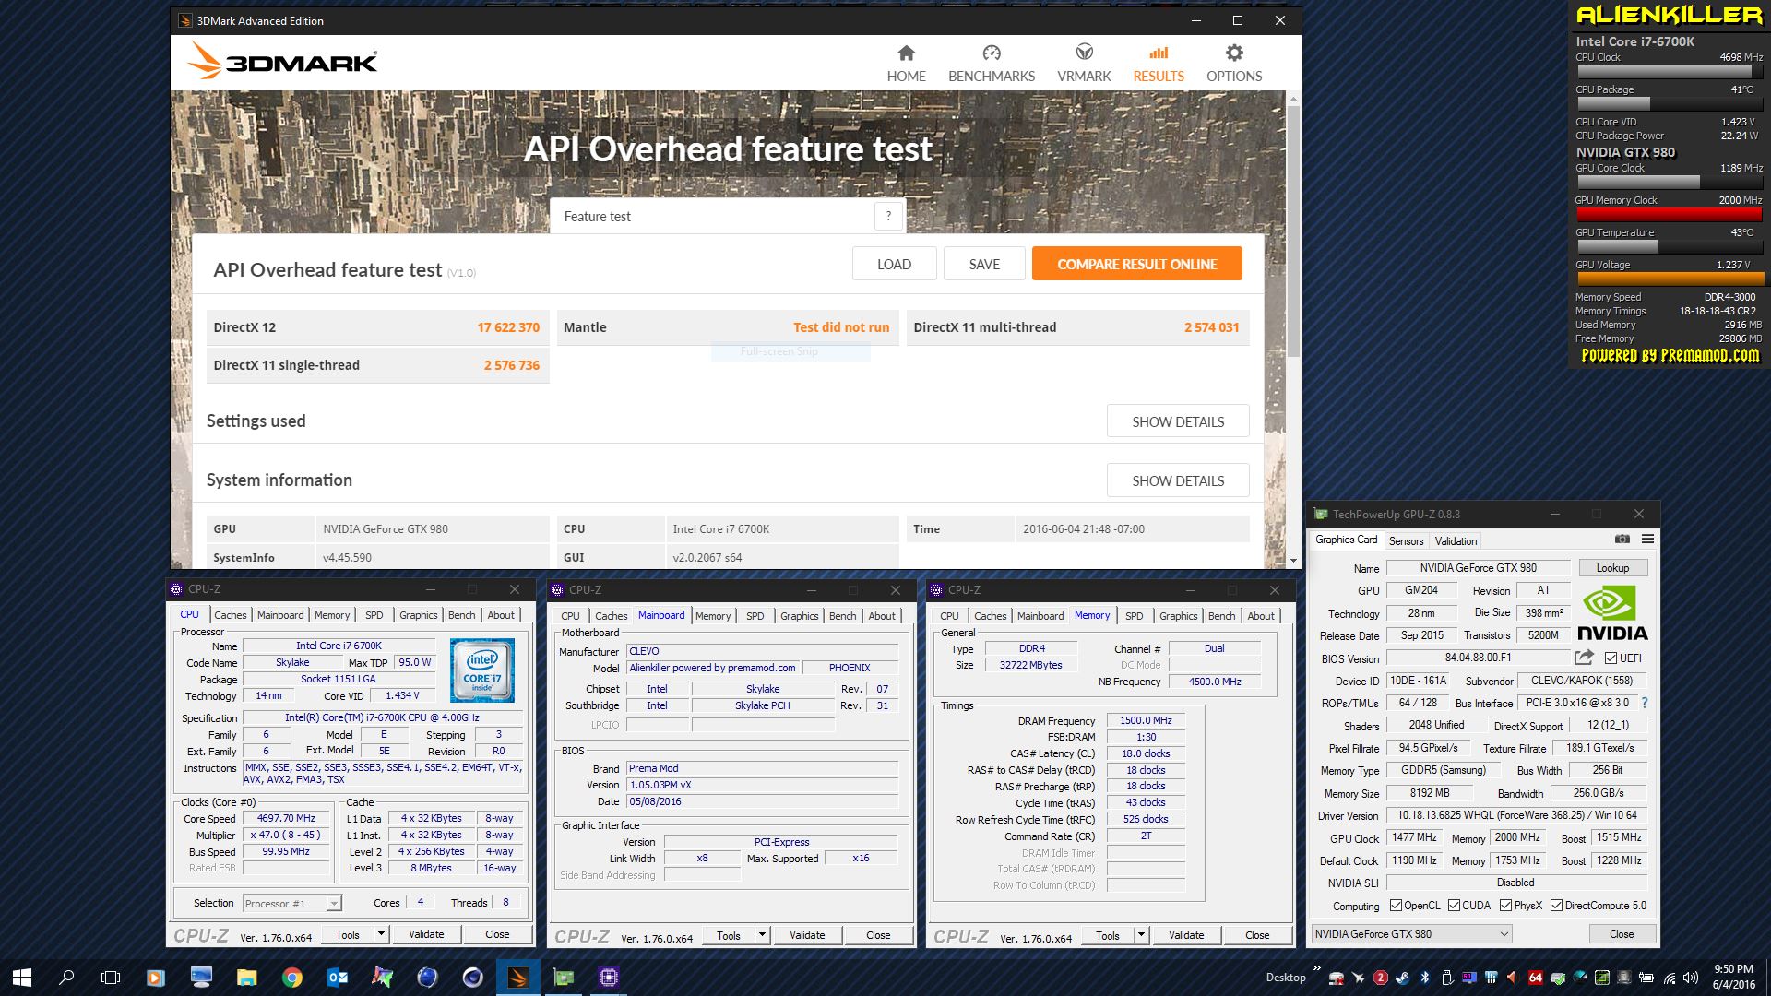Toggle the CUDA checkbox in GPU-Z
This screenshot has width=1771, height=996.
(1454, 906)
